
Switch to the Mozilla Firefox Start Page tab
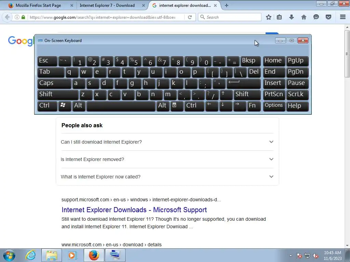38,5
